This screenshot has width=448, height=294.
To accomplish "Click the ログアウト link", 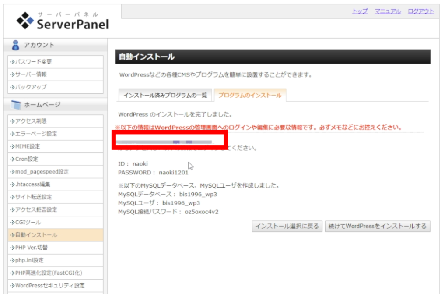I will (x=420, y=11).
